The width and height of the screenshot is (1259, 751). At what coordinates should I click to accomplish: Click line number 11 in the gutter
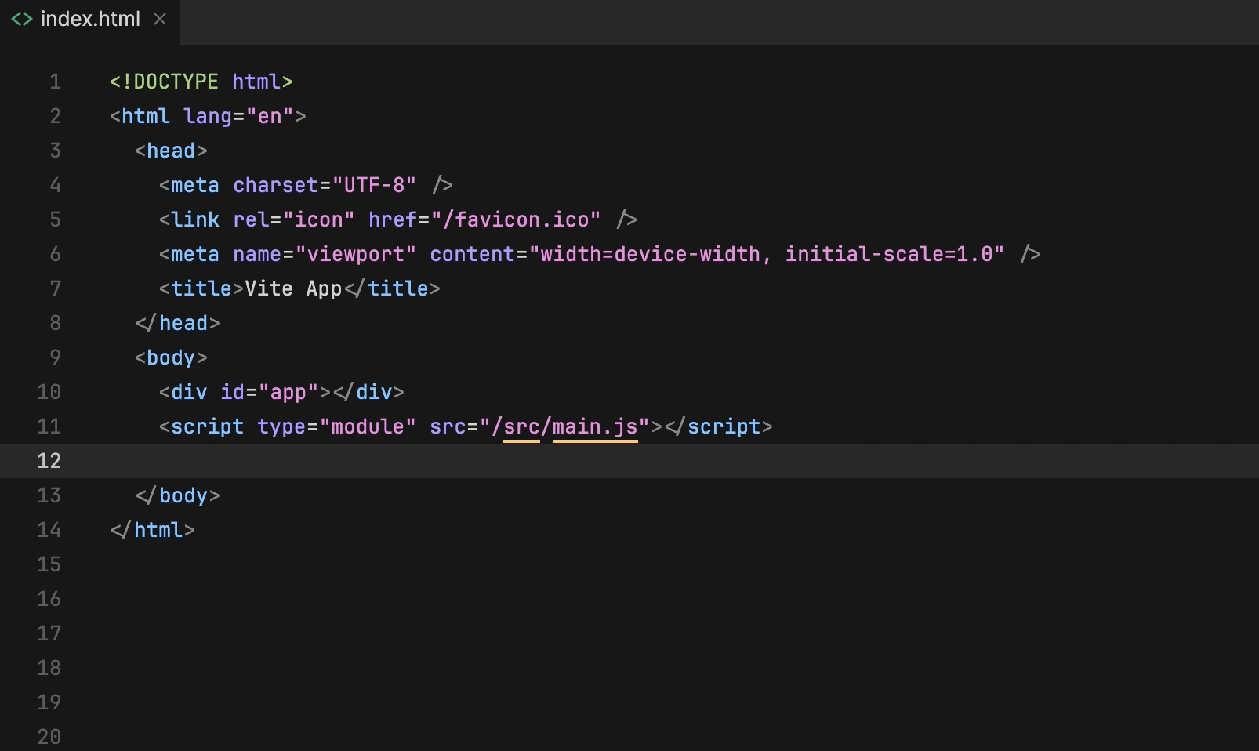[x=49, y=426]
